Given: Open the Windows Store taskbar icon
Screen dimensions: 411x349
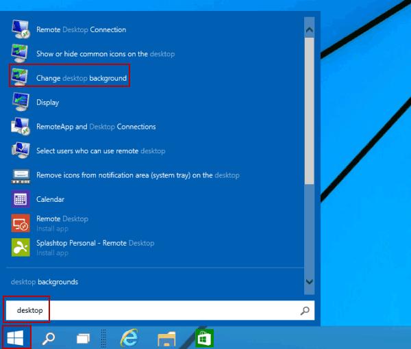Looking at the screenshot, I should (204, 337).
